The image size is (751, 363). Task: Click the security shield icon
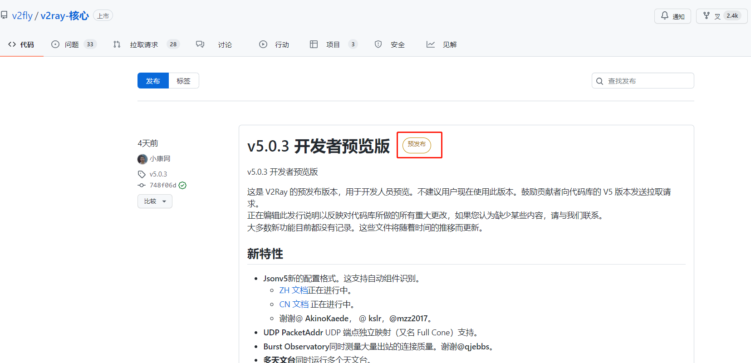coord(378,44)
